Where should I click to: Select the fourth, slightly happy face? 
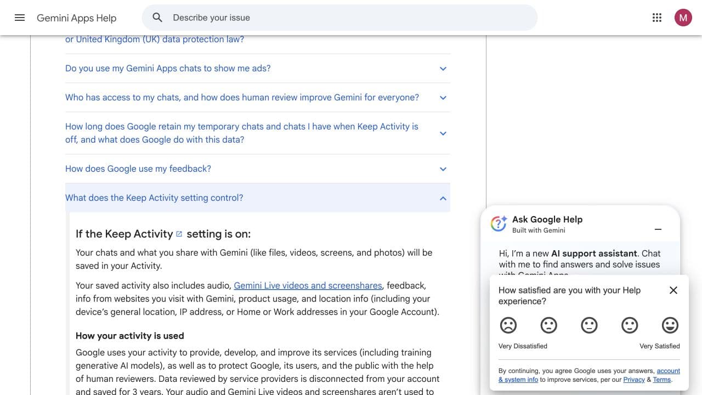[630, 325]
